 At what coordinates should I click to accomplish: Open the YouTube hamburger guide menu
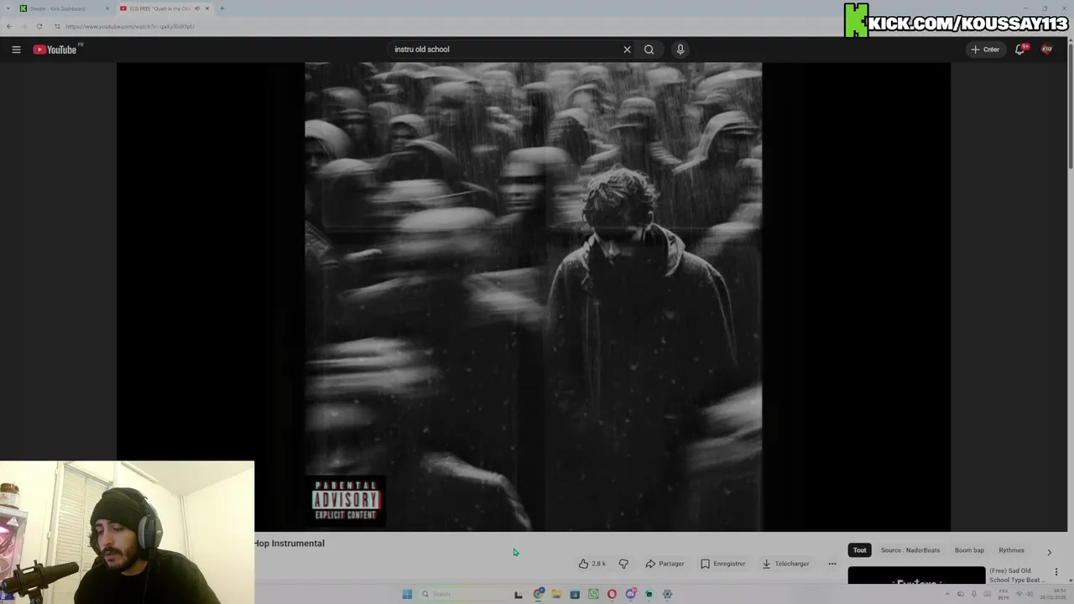tap(16, 49)
